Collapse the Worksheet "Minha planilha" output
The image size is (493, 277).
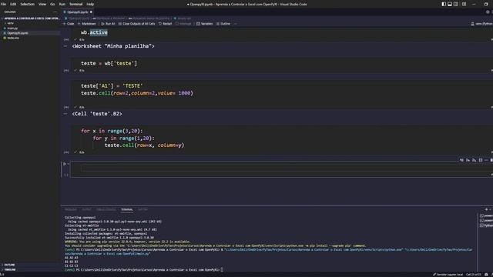(x=65, y=46)
